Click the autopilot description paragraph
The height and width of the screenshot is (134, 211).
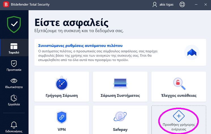coord(98,55)
